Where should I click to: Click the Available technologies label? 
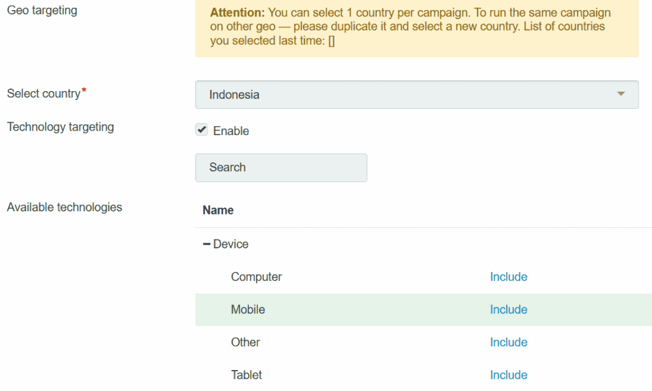click(x=64, y=207)
